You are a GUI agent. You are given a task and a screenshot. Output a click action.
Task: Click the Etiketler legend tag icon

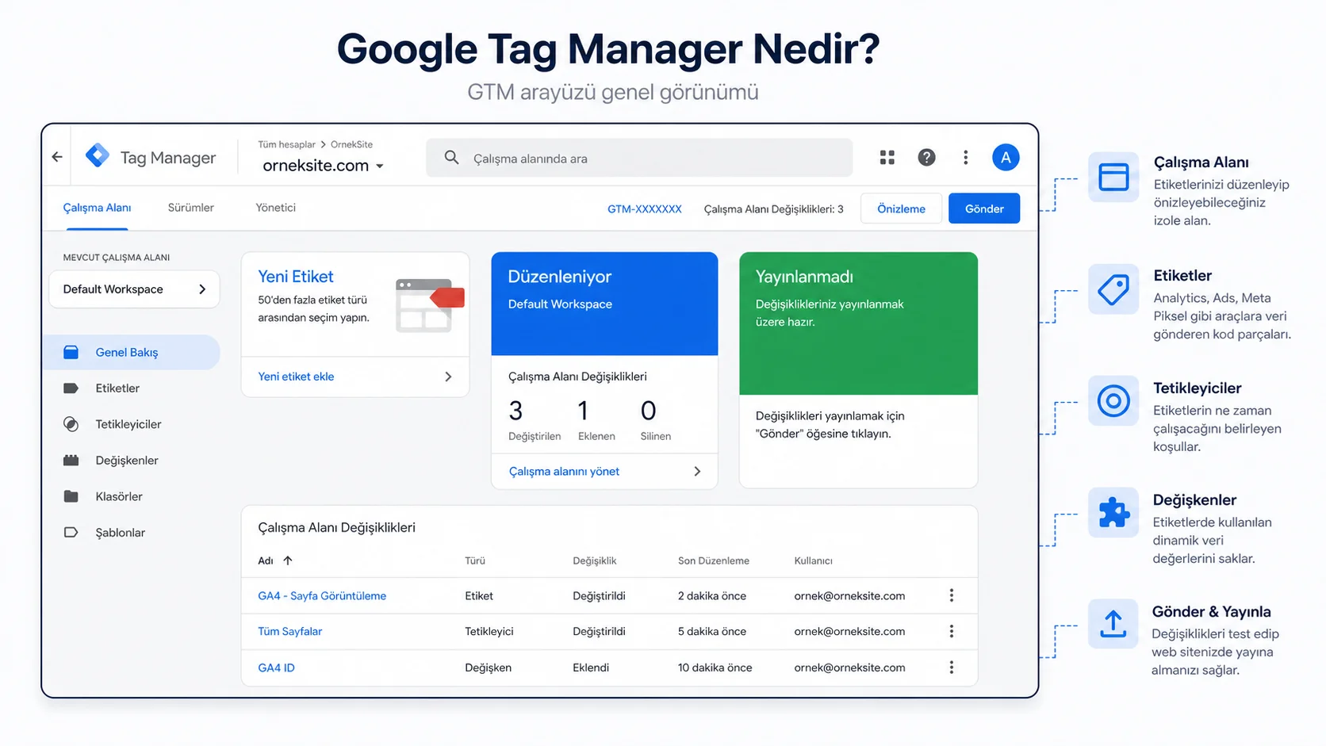point(1113,289)
